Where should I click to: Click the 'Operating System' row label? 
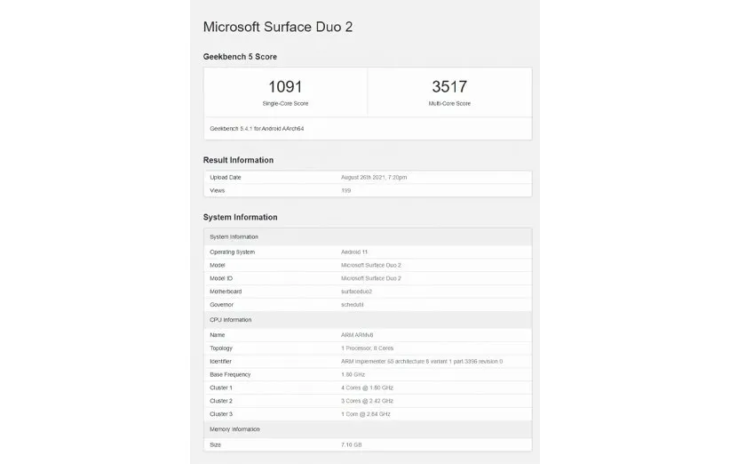pyautogui.click(x=233, y=252)
